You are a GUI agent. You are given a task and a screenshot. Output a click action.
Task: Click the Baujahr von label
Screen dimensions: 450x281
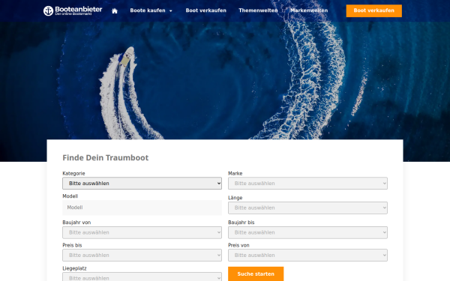(76, 223)
